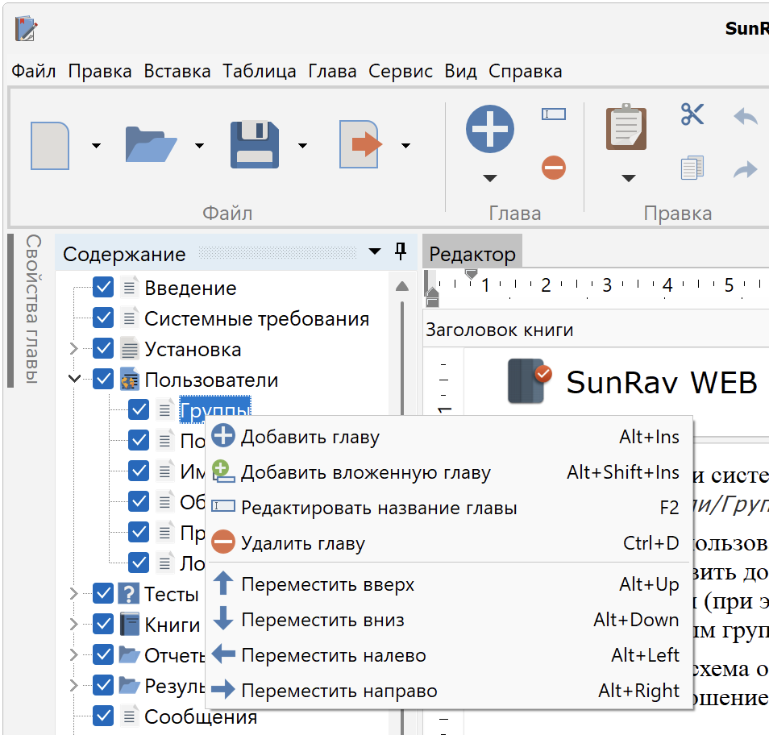
Task: Click the New document icon
Action: [49, 145]
